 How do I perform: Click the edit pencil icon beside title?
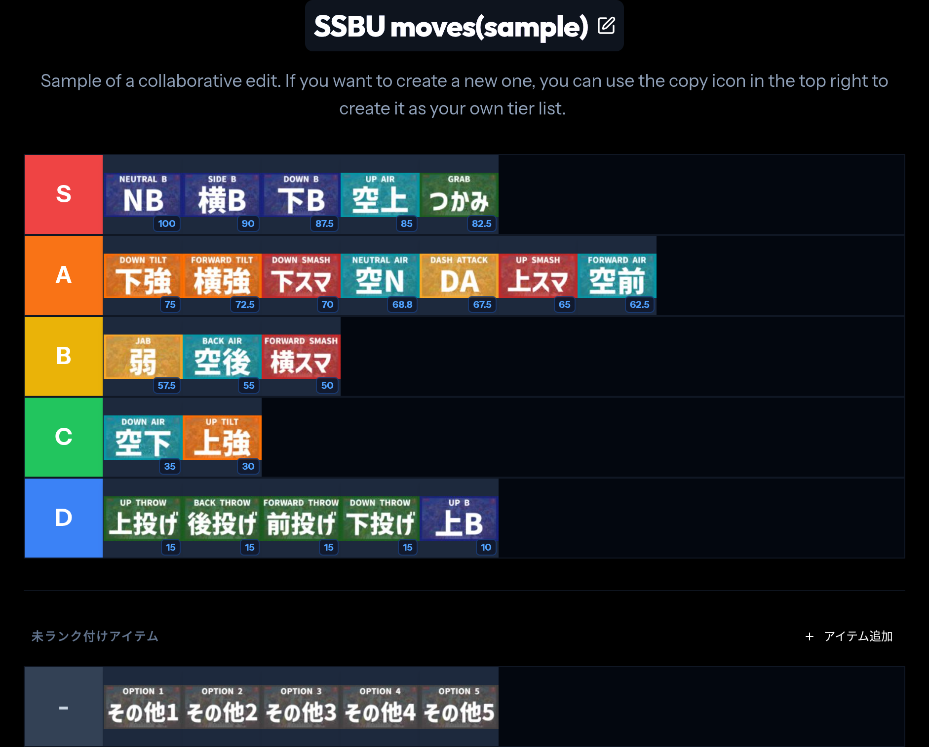point(606,25)
